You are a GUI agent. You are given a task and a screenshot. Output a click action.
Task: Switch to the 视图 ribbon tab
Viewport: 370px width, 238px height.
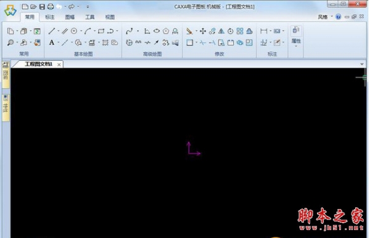coord(110,17)
